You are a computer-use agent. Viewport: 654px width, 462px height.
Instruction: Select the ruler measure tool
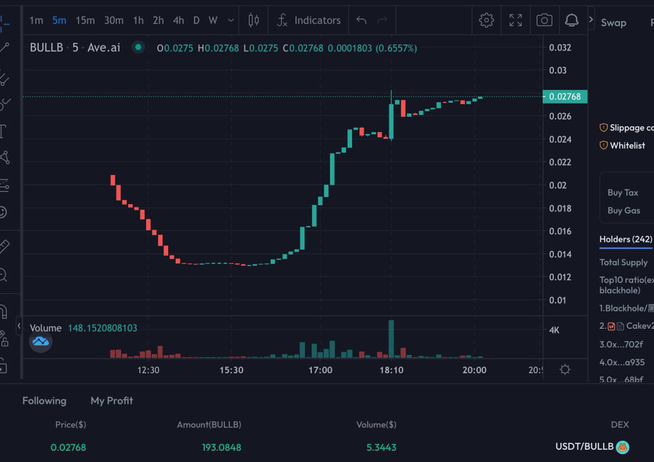click(x=4, y=247)
